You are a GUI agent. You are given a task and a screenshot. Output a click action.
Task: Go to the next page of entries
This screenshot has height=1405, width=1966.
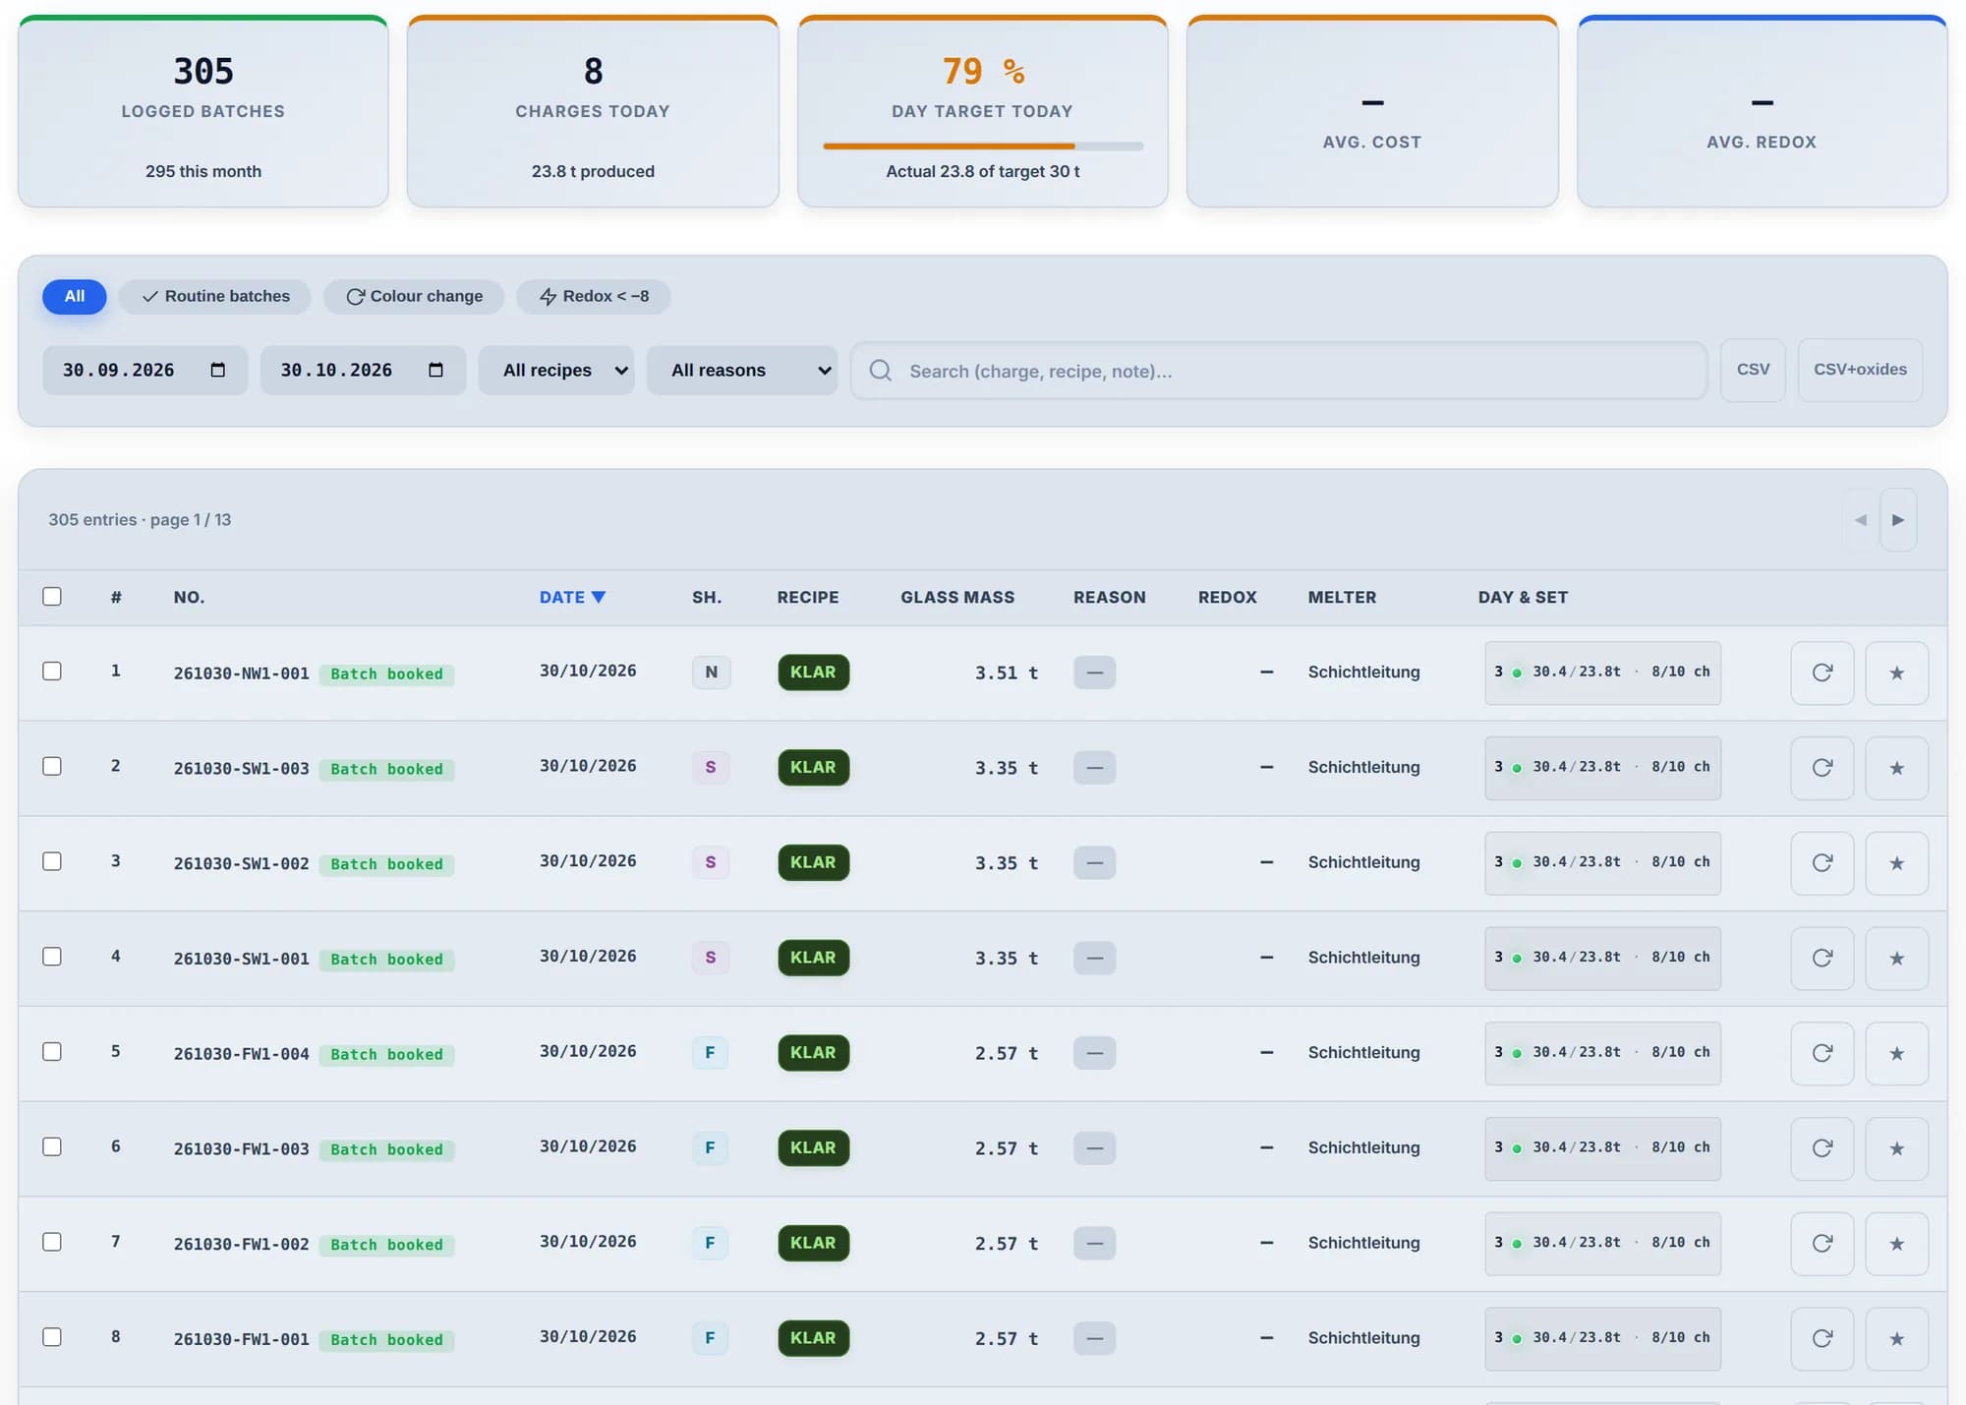pyautogui.click(x=1898, y=520)
